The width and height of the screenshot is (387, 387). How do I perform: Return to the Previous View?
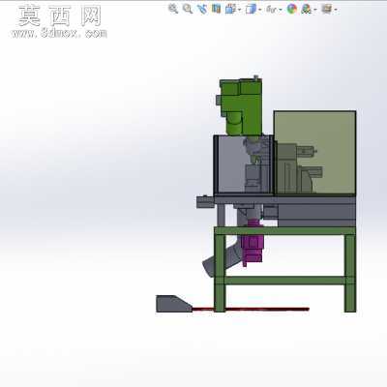click(x=202, y=9)
